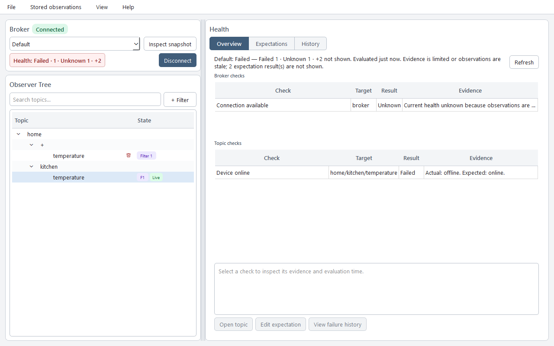Click the home/kitchen/temperature target cell
This screenshot has height=346, width=554.
[x=364, y=173]
